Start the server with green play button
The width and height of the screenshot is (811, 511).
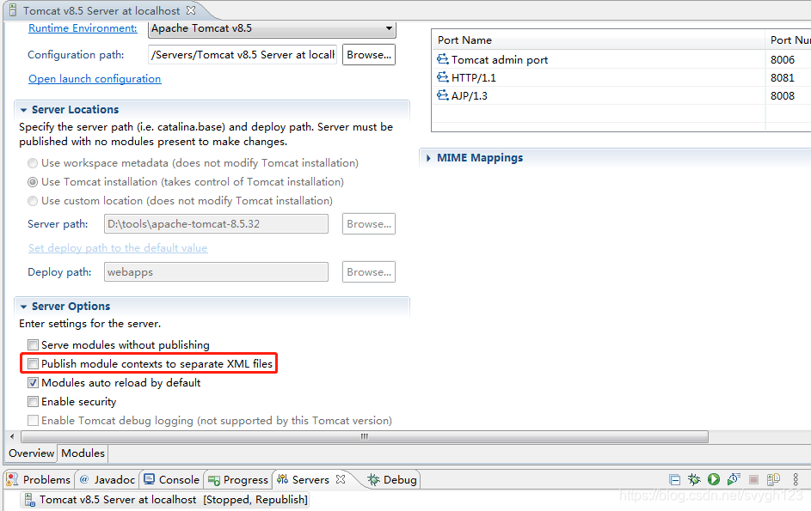(x=714, y=479)
